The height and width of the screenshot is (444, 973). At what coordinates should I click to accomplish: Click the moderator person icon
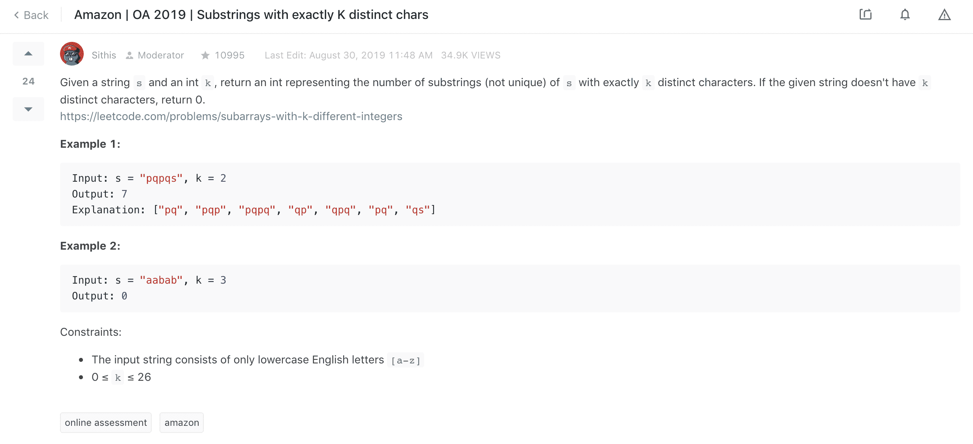pyautogui.click(x=129, y=55)
